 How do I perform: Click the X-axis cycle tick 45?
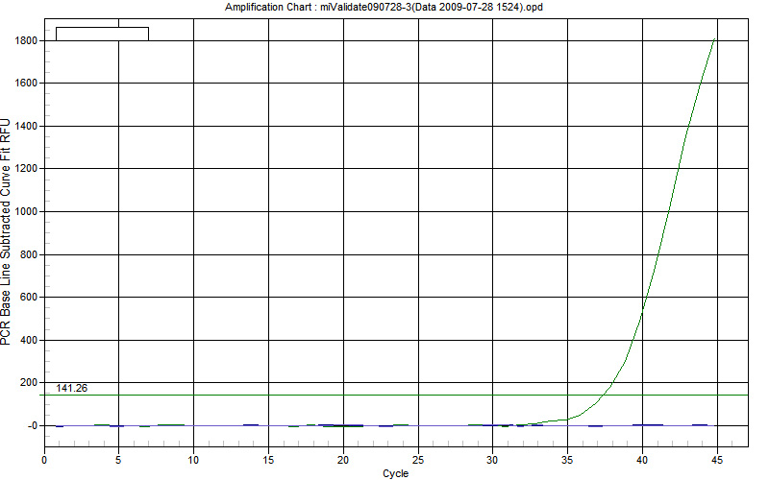pos(717,460)
